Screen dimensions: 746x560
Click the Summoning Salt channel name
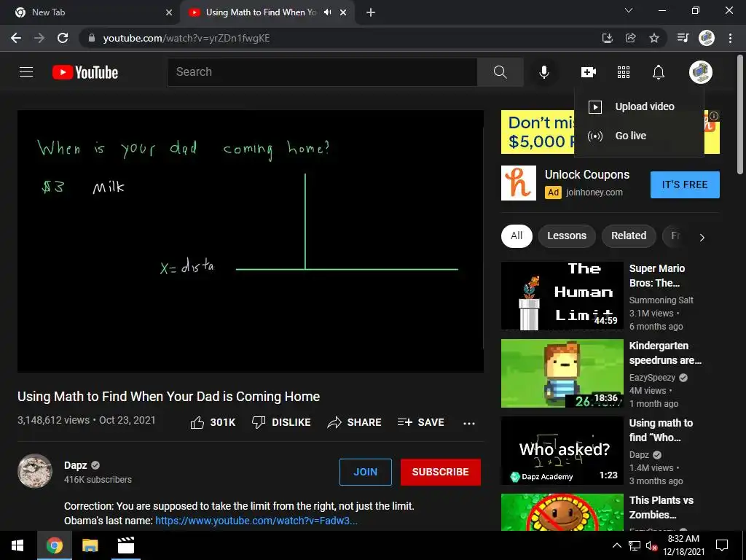click(661, 300)
